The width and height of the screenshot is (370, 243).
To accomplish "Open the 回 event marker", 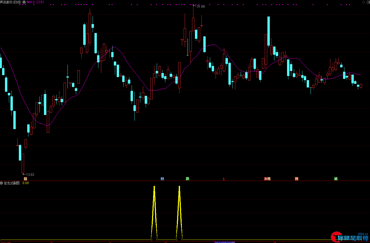I will (25, 179).
